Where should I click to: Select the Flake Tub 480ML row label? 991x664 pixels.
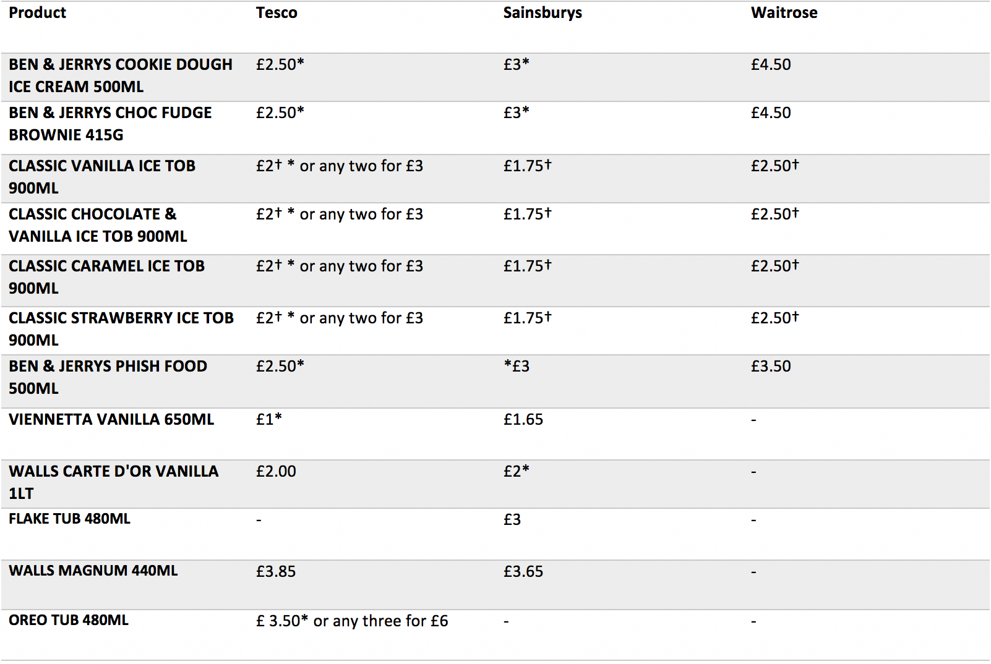click(x=69, y=519)
